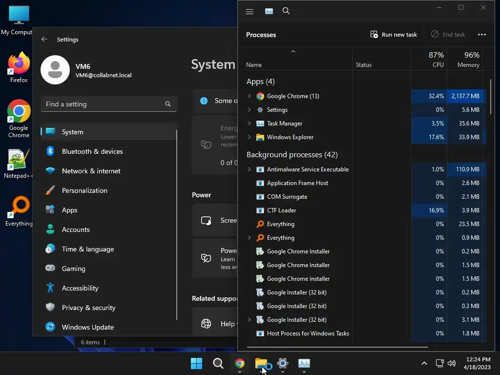Image resolution: width=500 pixels, height=375 pixels.
Task: Expand Antimalware Service Executable row
Action: (x=250, y=169)
